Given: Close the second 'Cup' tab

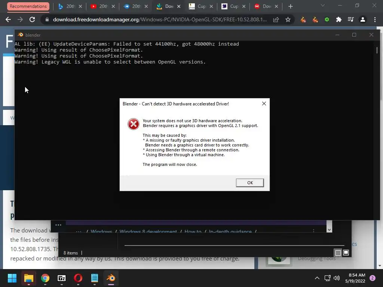Looking at the screenshot, I should pos(244,6).
